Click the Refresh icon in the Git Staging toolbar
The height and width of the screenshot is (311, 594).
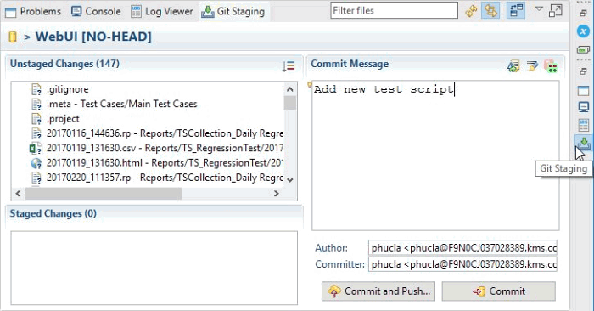point(471,11)
